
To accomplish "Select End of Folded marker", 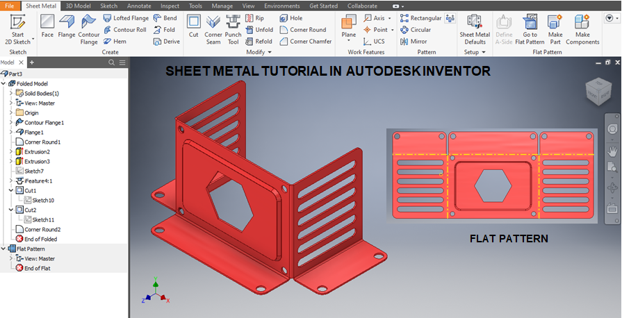I will click(37, 239).
